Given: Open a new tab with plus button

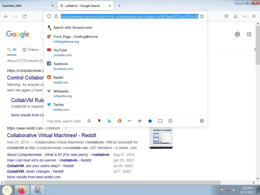Looking at the screenshot, I should tap(119, 6).
